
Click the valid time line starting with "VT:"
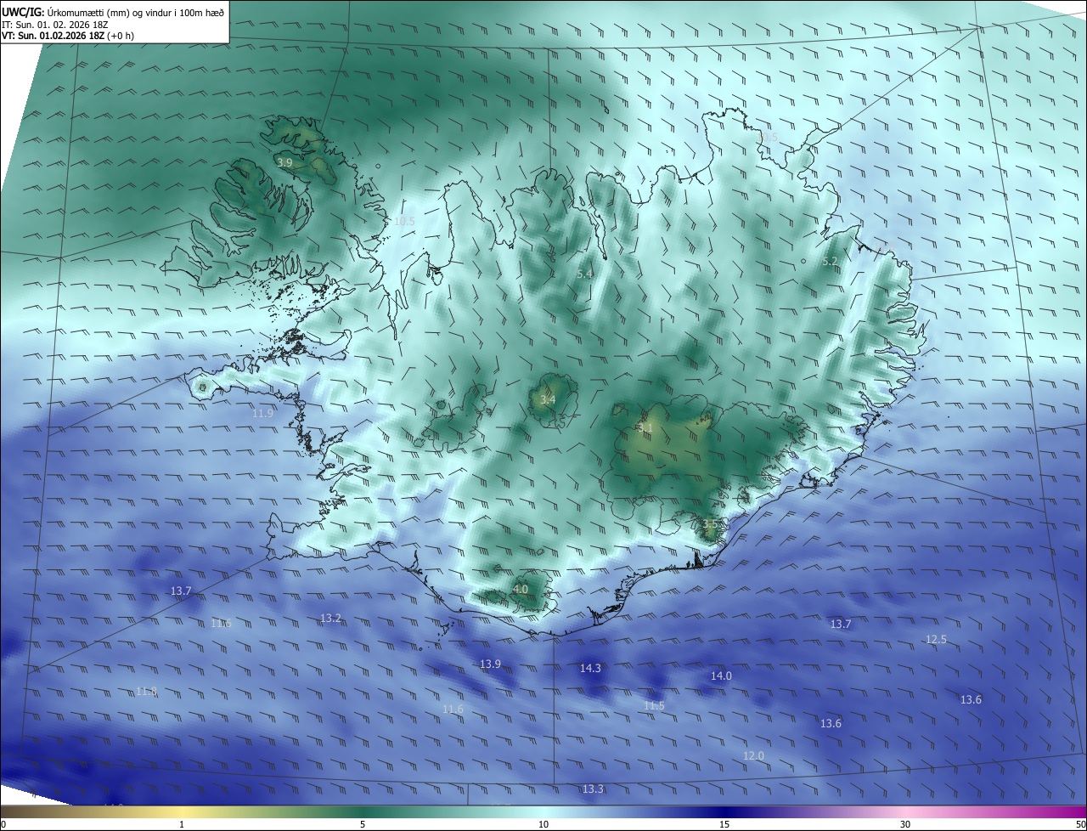67,36
